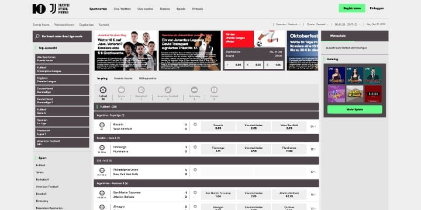The width and height of the screenshot is (421, 210).
Task: Bet on Rosario to win odds button
Action: coord(218,127)
